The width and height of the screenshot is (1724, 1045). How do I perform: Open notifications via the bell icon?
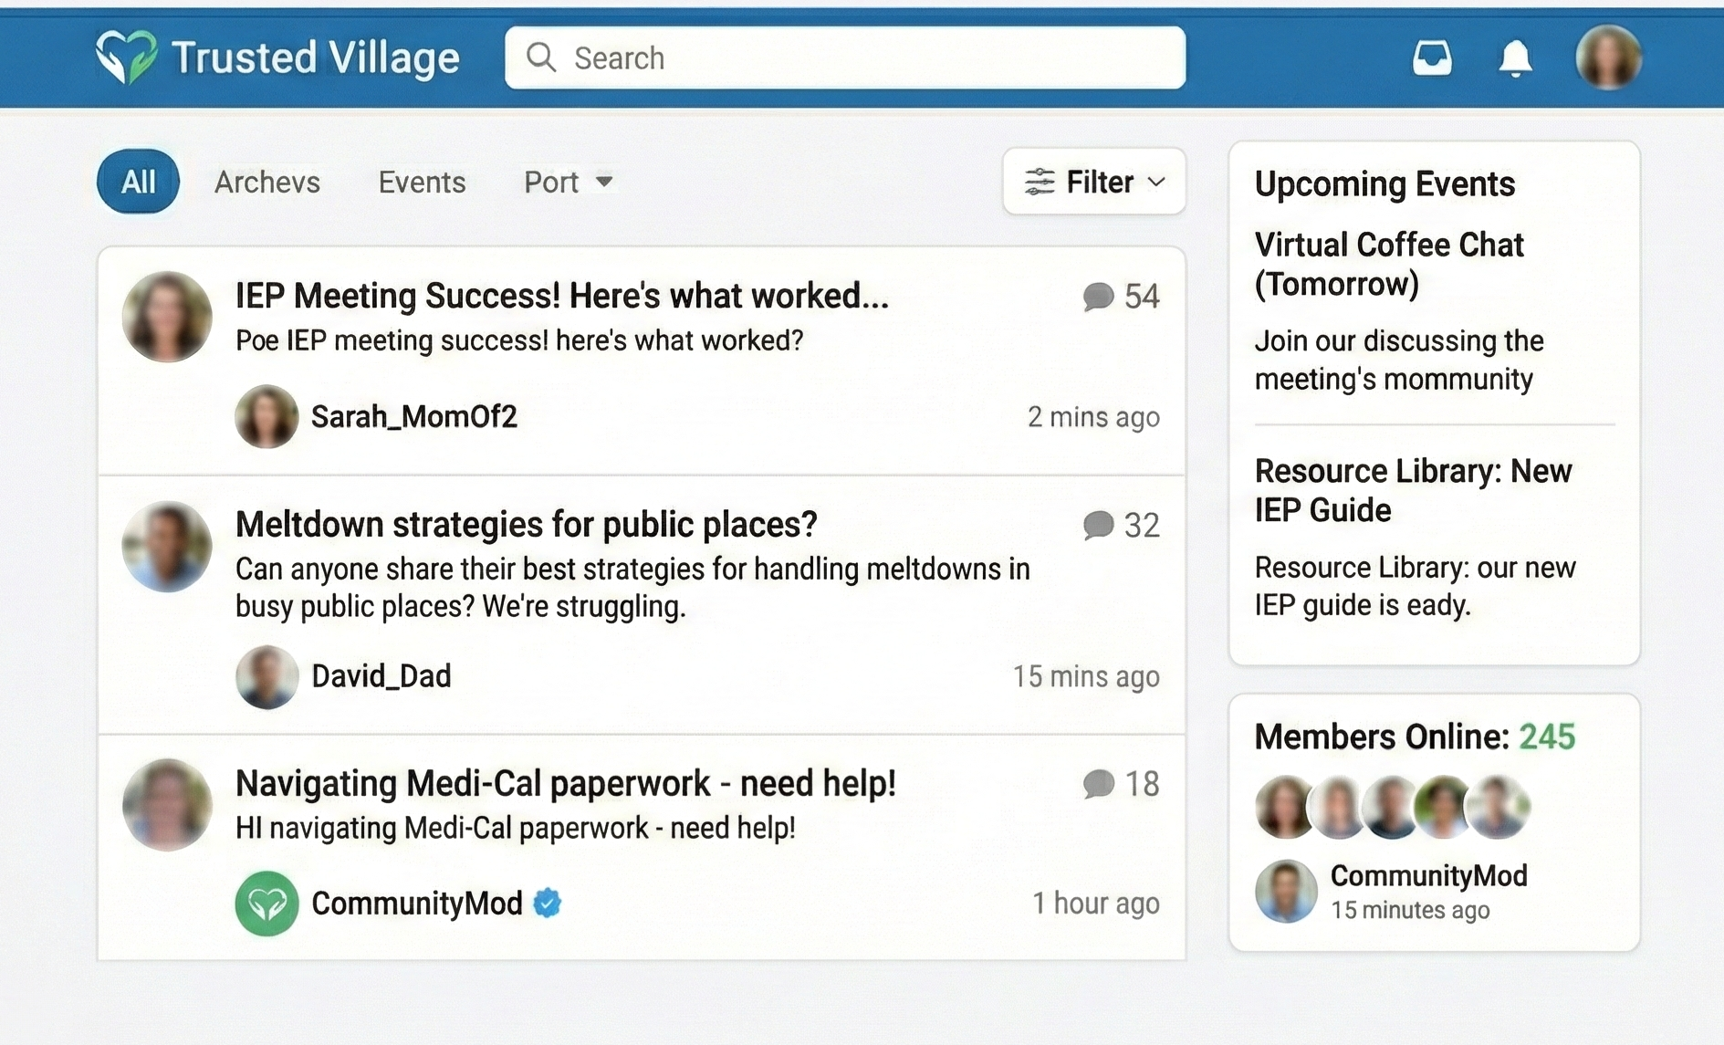[1515, 57]
